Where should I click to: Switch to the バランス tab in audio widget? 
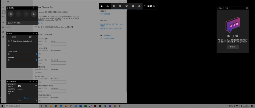(14, 37)
